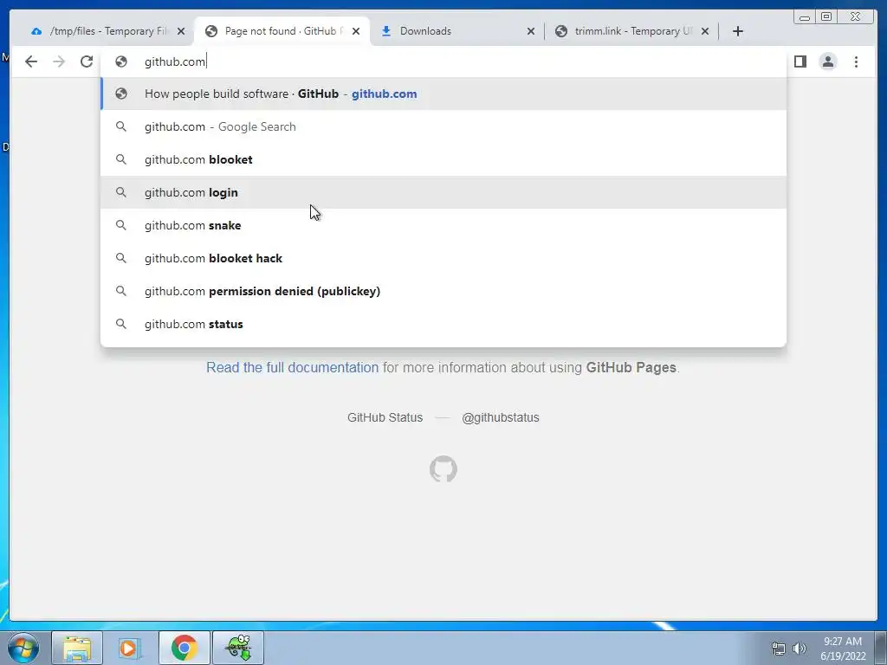The image size is (887, 665).
Task: Open Read the full documentation link
Action: (292, 367)
